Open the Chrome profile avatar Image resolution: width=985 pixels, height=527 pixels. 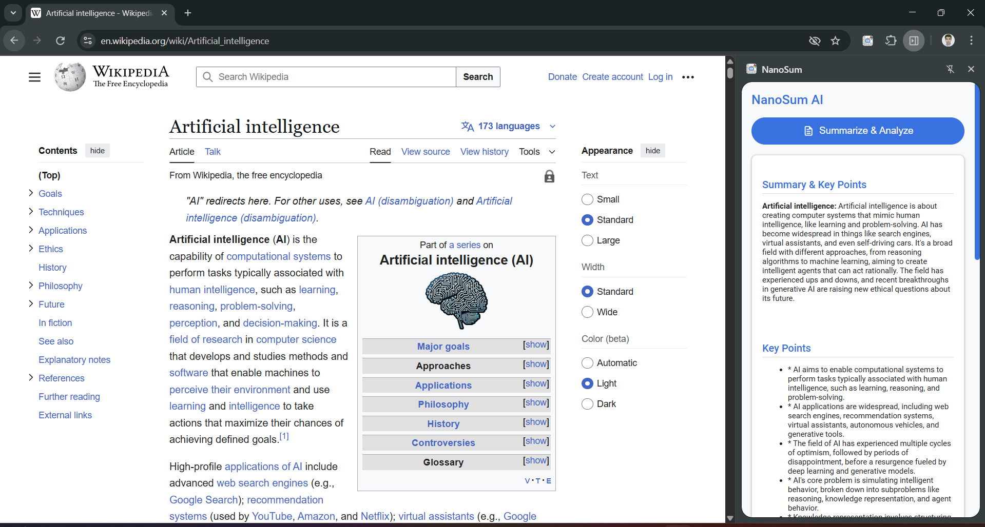[x=948, y=40]
